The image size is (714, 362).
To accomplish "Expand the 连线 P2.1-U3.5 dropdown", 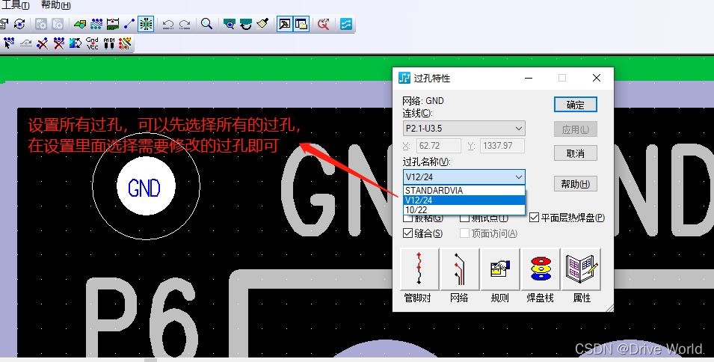I will 464,129.
